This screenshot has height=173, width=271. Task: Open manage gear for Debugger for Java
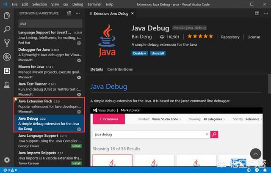(x=79, y=60)
